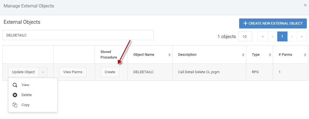The height and width of the screenshot is (119, 309).
Task: Open View Parms for DELDETAILC
Action: click(73, 72)
